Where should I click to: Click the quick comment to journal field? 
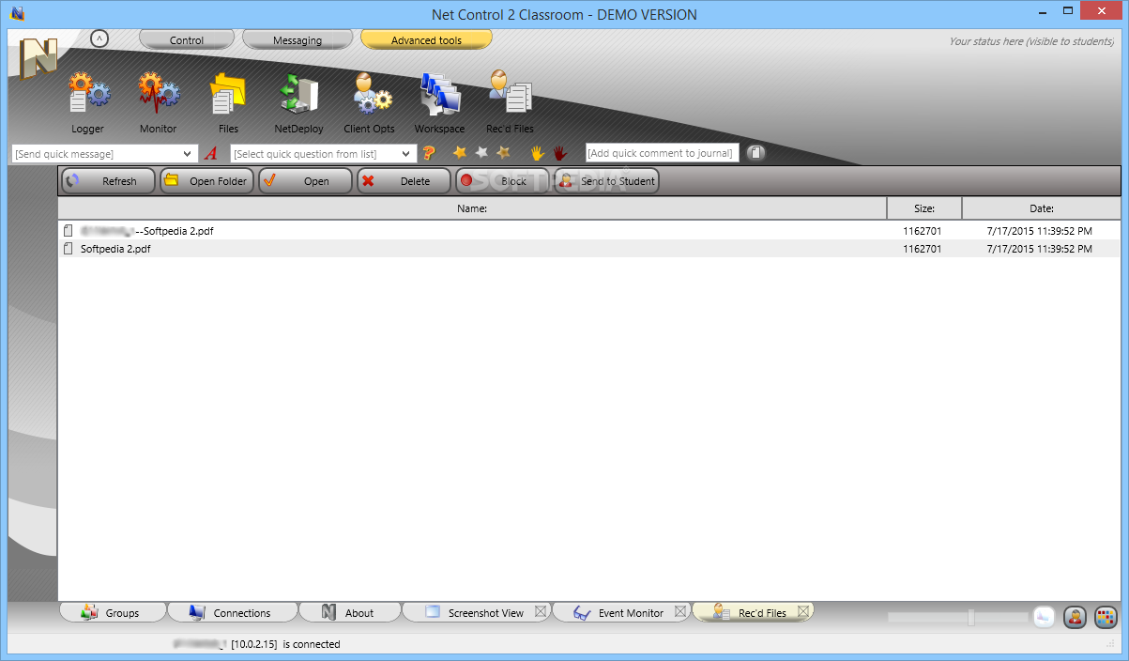[663, 153]
